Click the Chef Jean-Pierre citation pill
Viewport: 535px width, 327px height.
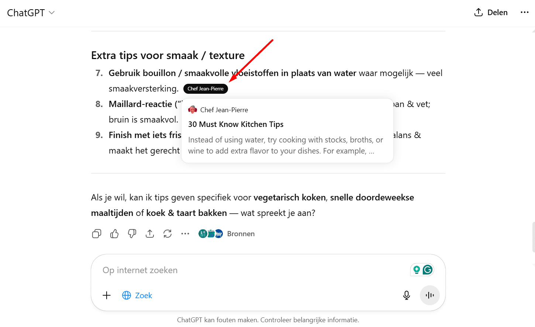point(206,89)
